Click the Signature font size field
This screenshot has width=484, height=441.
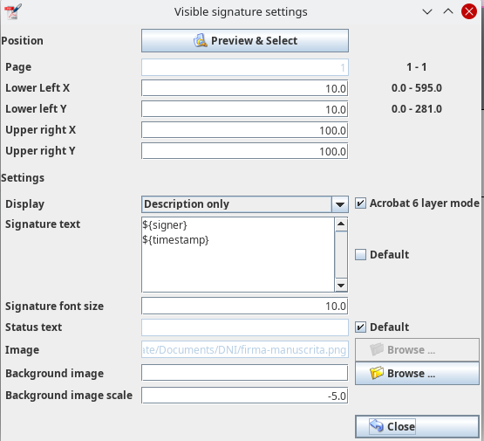pyautogui.click(x=245, y=306)
